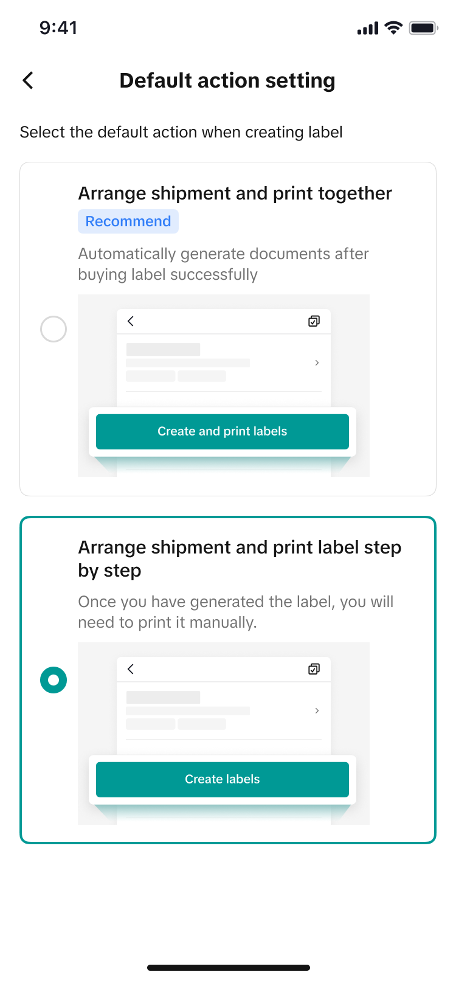Image resolution: width=456 pixels, height=989 pixels.
Task: Select the 'step by step' radio button
Action: (54, 679)
